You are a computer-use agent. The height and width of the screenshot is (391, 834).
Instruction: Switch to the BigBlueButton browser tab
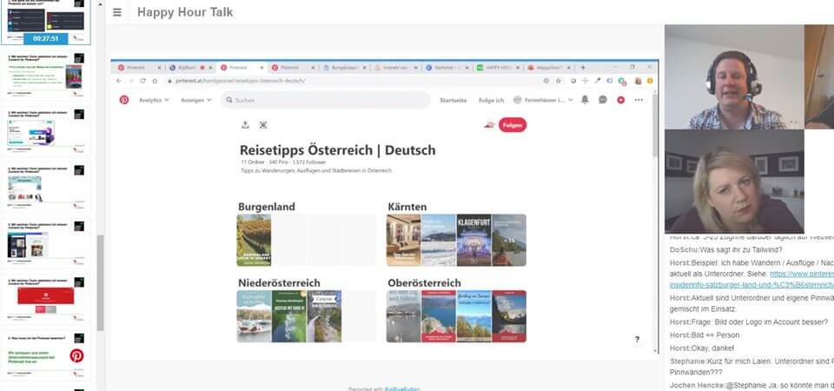point(186,68)
